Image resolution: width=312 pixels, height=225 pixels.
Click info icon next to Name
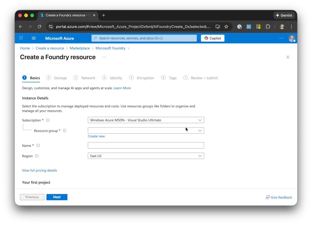click(38, 146)
